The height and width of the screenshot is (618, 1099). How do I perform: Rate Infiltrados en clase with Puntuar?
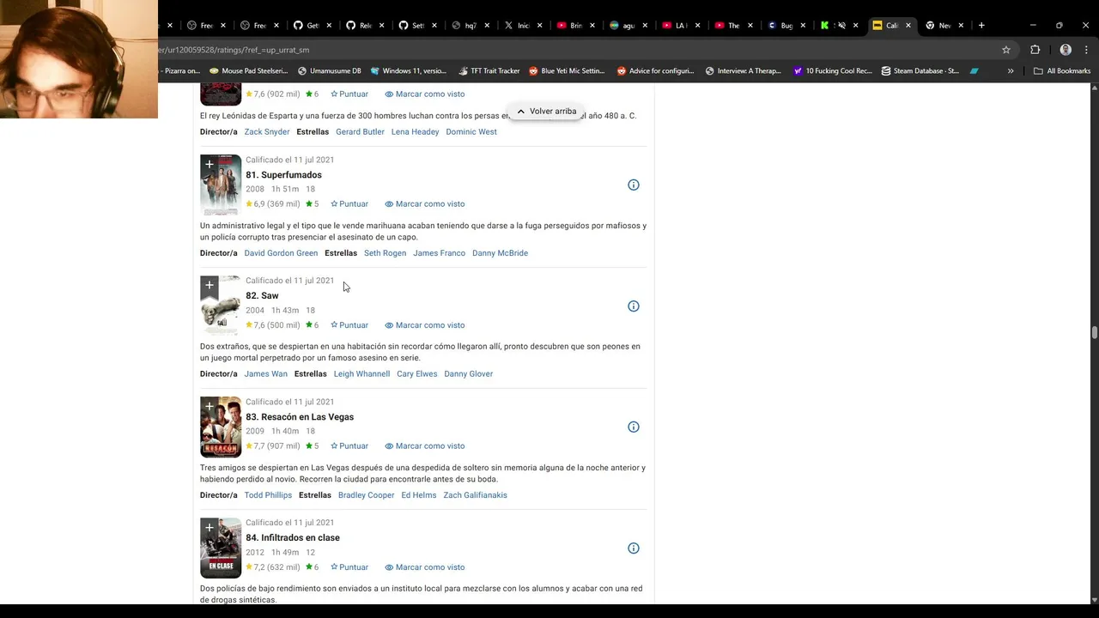coord(349,567)
